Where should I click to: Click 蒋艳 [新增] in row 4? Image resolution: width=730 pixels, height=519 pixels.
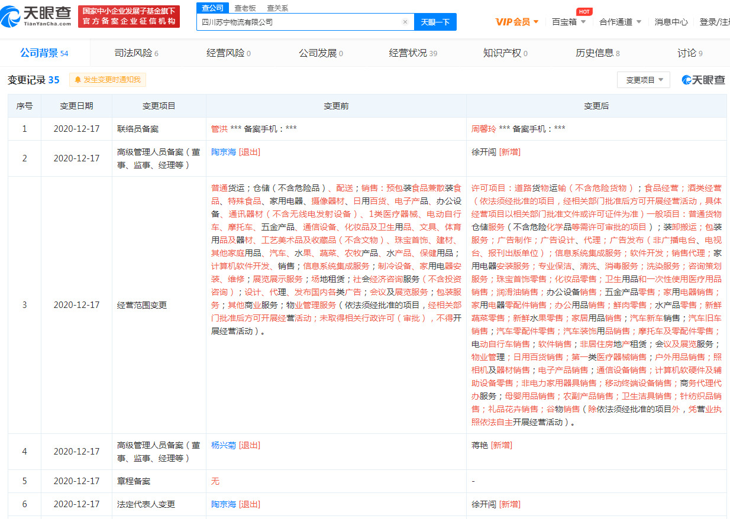coord(492,445)
